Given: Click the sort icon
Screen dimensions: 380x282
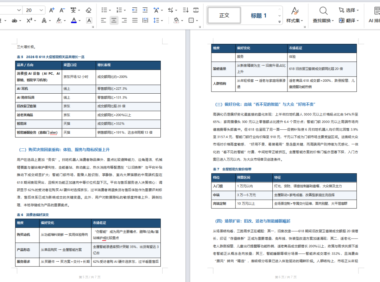Looking at the screenshot, I should click(x=186, y=10).
